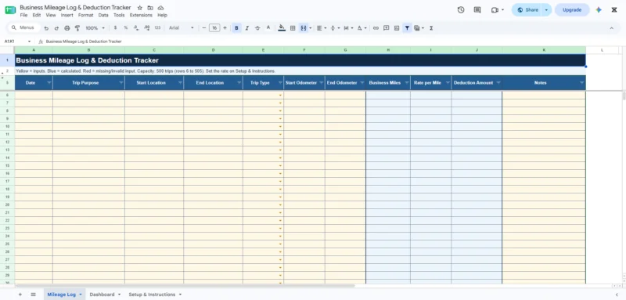Increase font size with plus

pos(225,28)
